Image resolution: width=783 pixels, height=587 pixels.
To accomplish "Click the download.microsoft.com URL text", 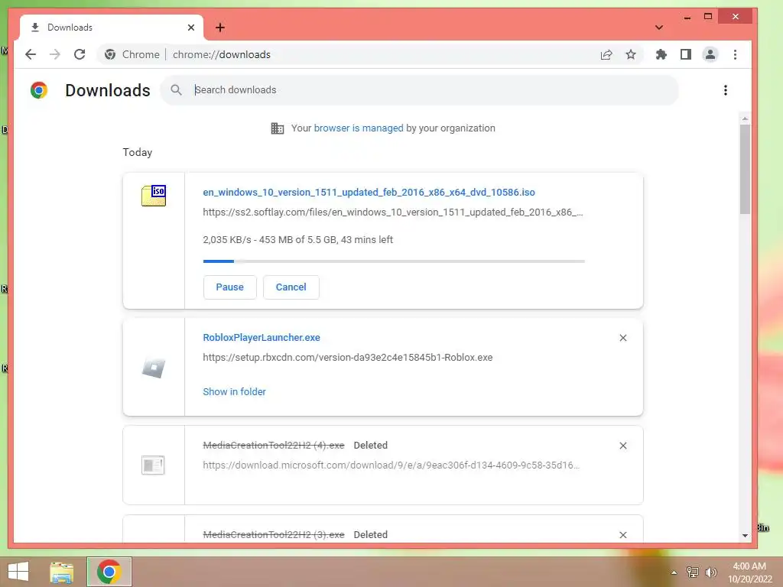I will click(x=391, y=465).
